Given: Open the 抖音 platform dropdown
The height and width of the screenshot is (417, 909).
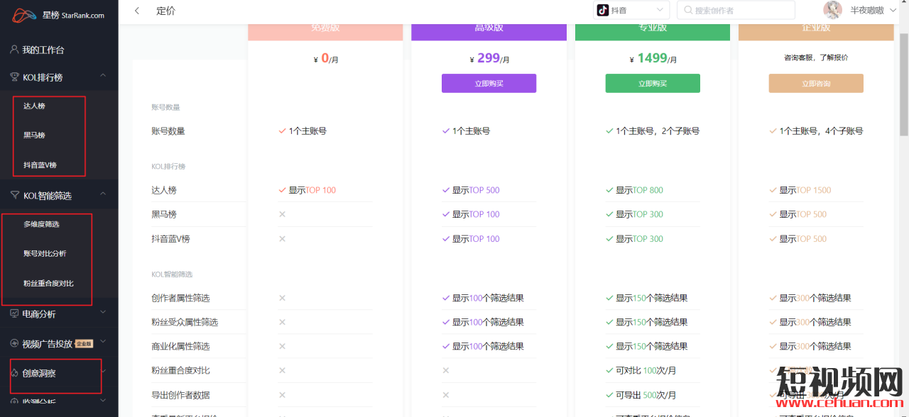Looking at the screenshot, I should [631, 10].
